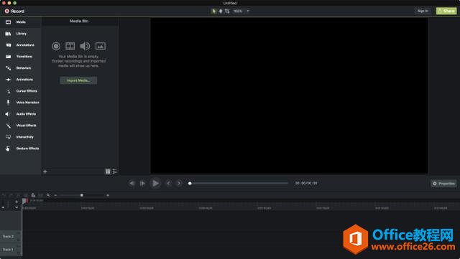Select the crop tool in the toolbar
This screenshot has height=259, width=460.
(x=227, y=11)
